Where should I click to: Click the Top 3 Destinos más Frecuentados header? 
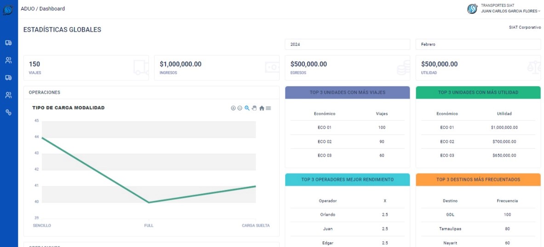click(478, 180)
